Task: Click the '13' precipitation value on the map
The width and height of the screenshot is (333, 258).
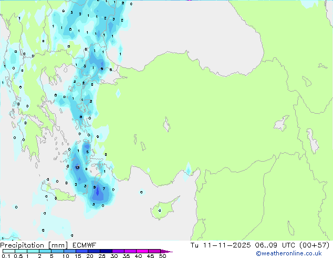Action: click(x=77, y=168)
